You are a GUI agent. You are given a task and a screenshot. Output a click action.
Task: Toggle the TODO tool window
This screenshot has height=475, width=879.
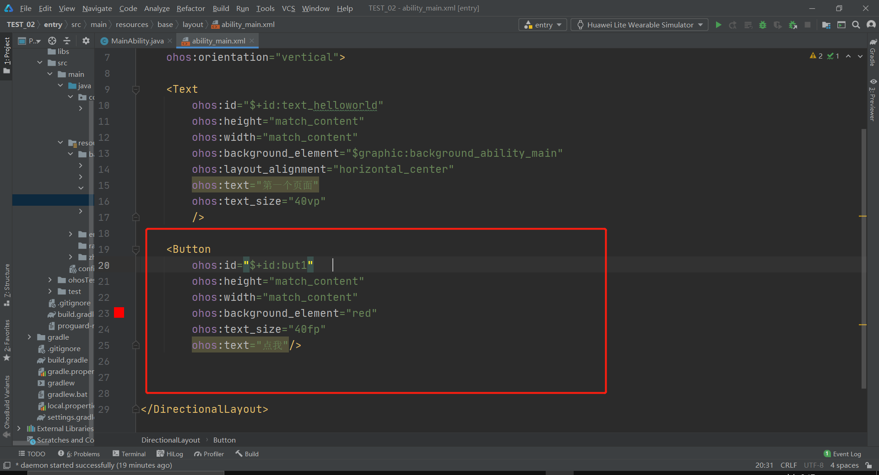(32, 454)
